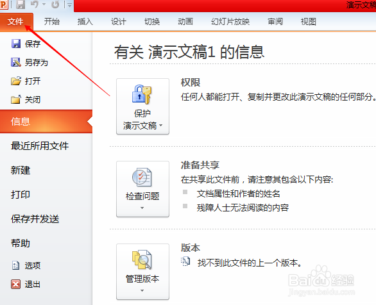Go to the 幻灯片放映 (Slide Show) tab
The width and height of the screenshot is (376, 305).
click(x=230, y=22)
